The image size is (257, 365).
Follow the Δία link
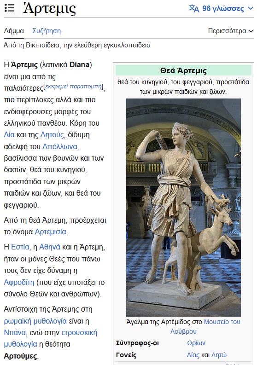click(9, 135)
